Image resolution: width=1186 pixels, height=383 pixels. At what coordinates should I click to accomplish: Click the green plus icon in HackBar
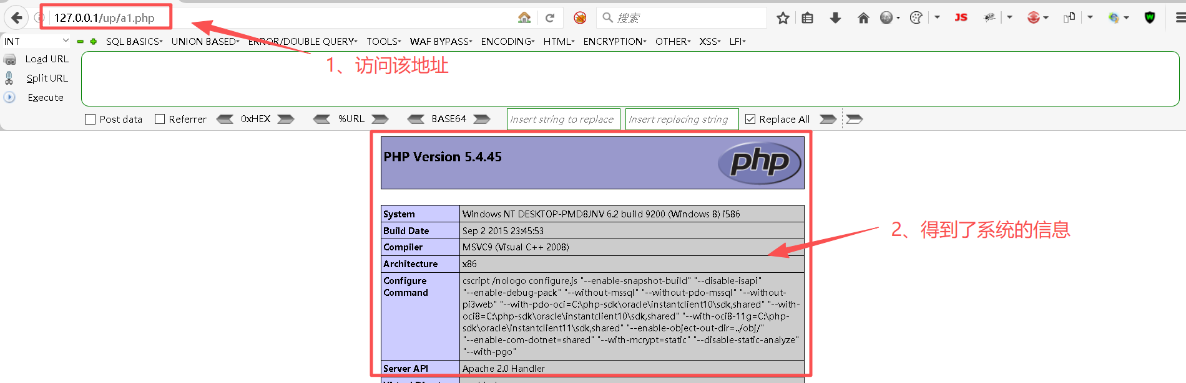[x=94, y=42]
